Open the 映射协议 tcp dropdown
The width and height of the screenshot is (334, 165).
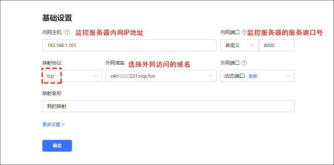click(x=72, y=76)
